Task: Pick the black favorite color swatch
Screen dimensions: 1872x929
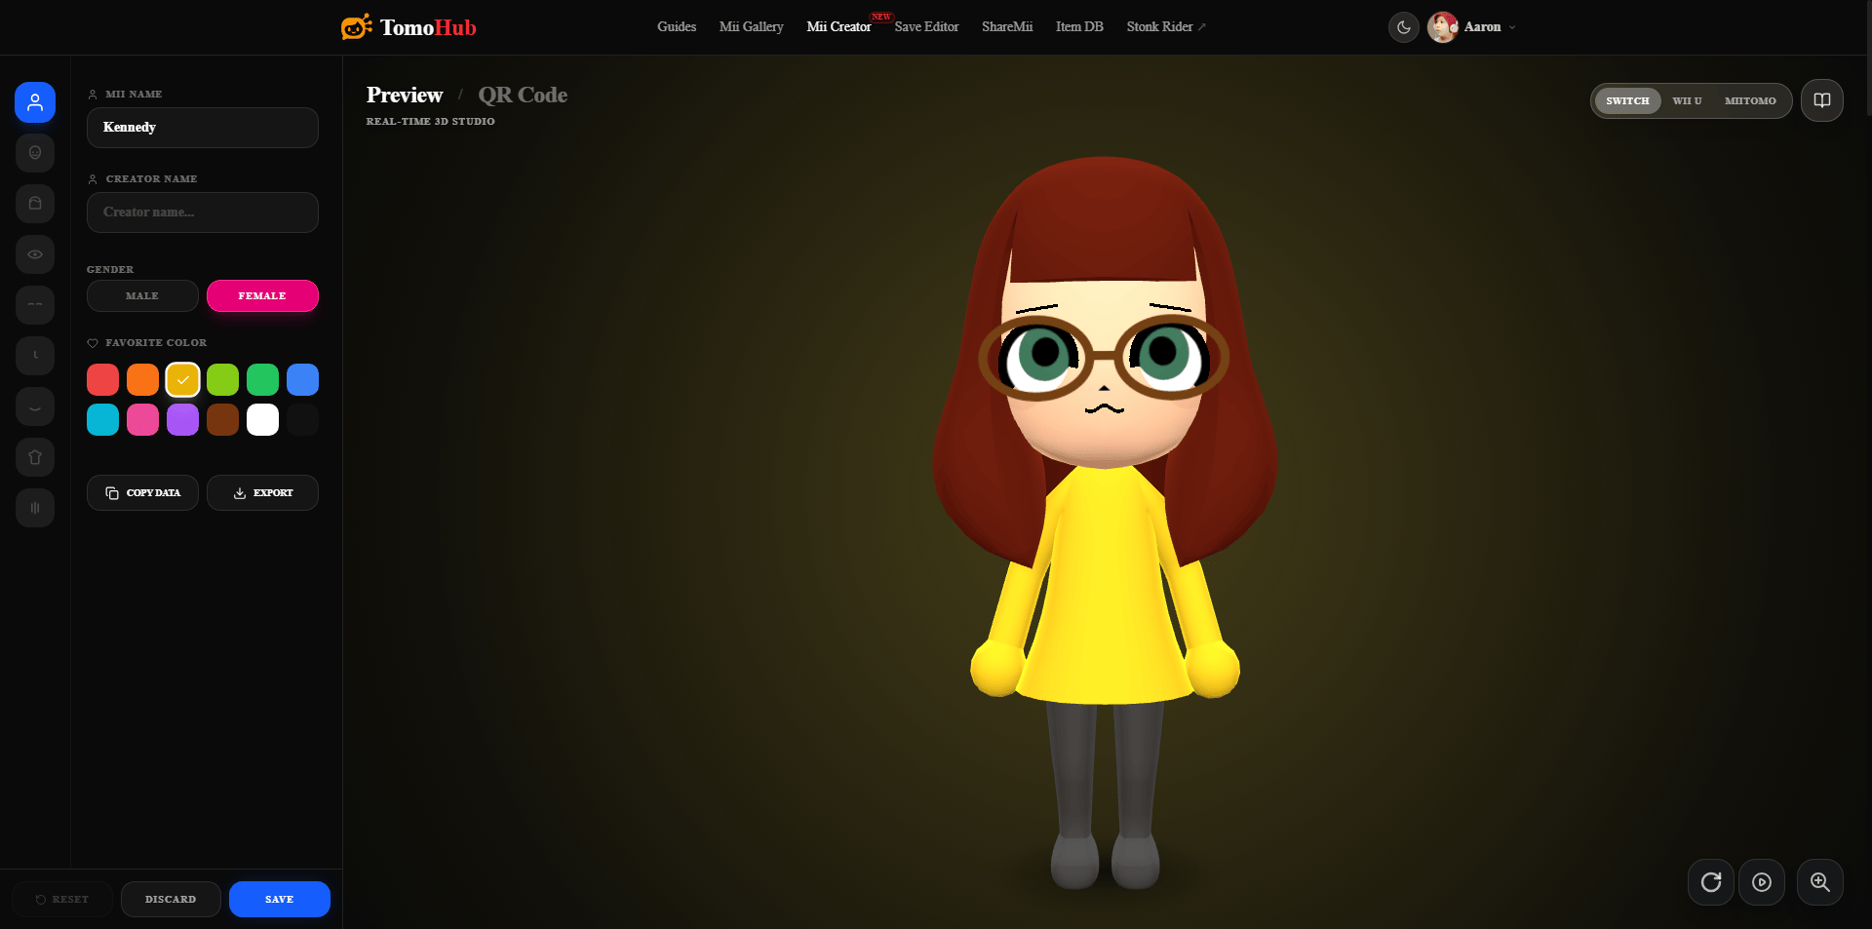Action: click(x=302, y=419)
